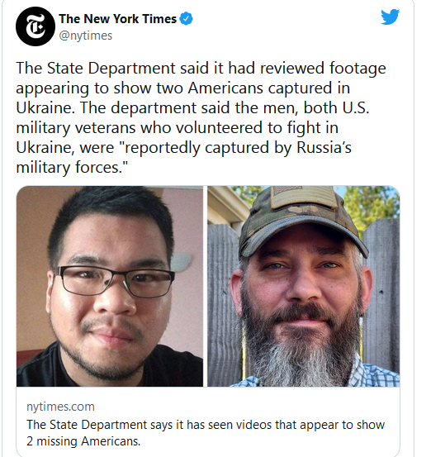
Task: Click the eyeglasses in the left photo
Action: pyautogui.click(x=116, y=281)
